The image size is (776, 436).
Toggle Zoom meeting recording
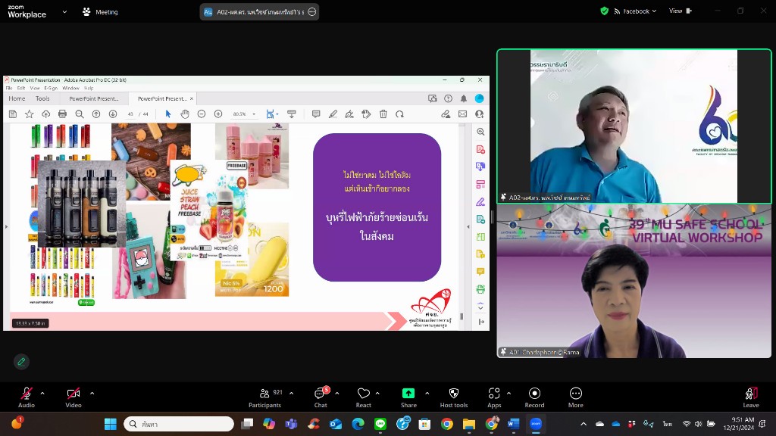534,397
